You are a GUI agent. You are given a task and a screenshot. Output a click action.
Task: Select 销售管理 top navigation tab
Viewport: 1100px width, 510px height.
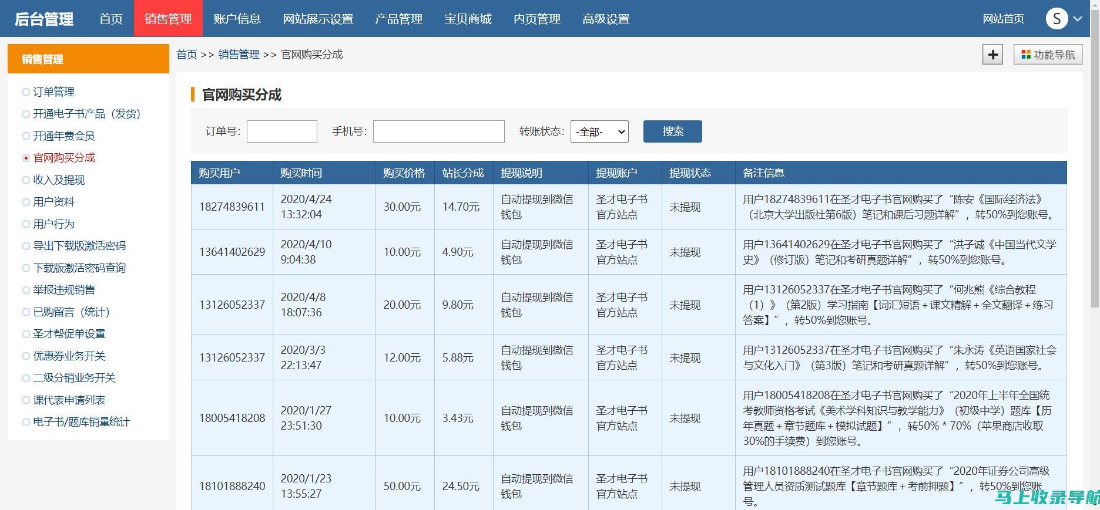tap(168, 19)
